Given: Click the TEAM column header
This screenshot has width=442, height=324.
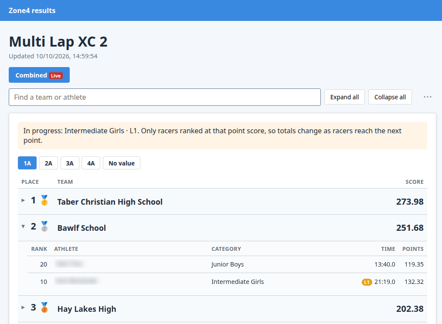Looking at the screenshot, I should coord(65,182).
